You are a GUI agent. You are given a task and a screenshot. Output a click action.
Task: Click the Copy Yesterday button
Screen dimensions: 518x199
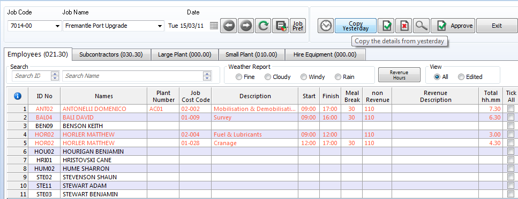(x=356, y=26)
